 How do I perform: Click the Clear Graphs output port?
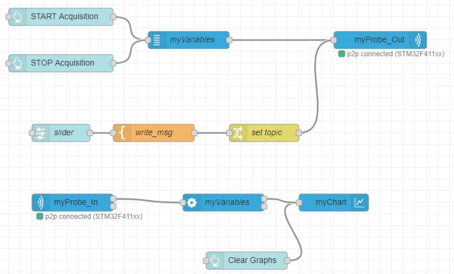287,261
